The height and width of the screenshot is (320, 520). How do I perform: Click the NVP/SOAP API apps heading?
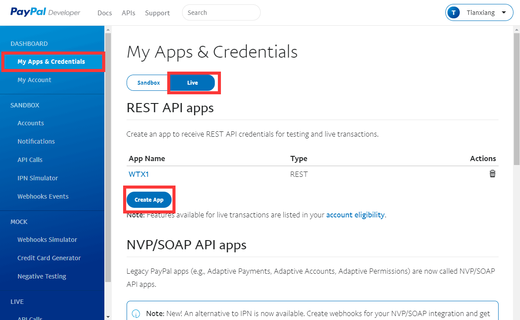pos(186,245)
